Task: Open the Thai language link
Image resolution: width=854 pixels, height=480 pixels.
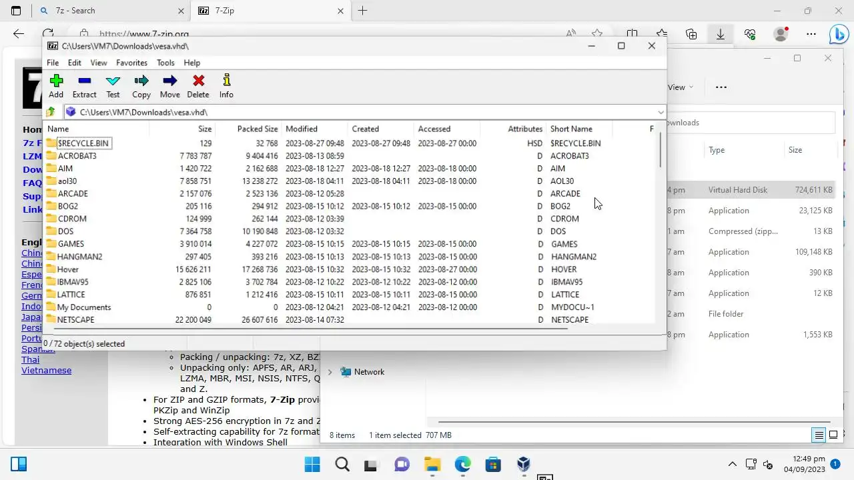Action: (x=30, y=359)
